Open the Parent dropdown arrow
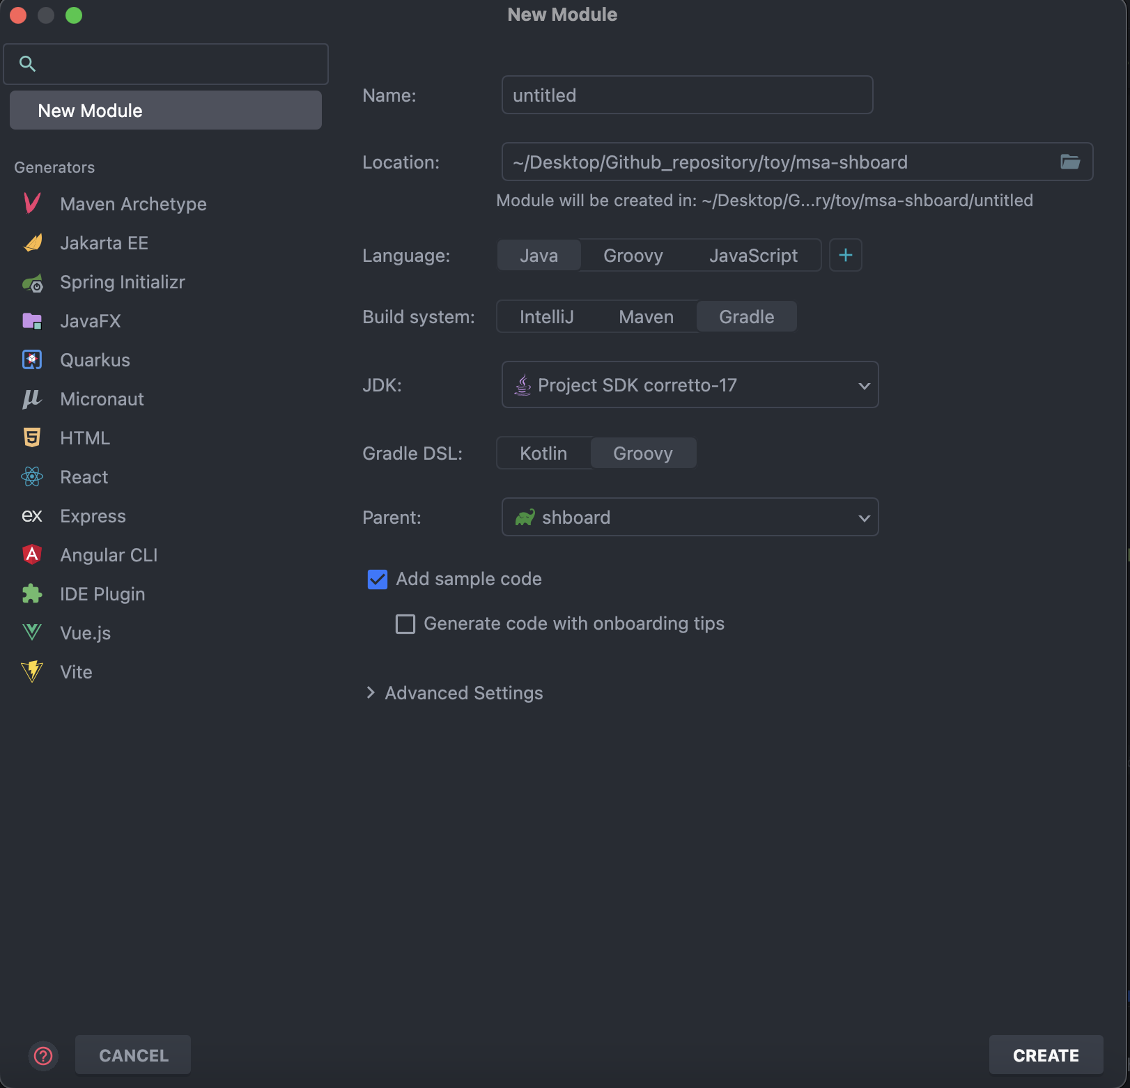The image size is (1130, 1088). (x=864, y=518)
